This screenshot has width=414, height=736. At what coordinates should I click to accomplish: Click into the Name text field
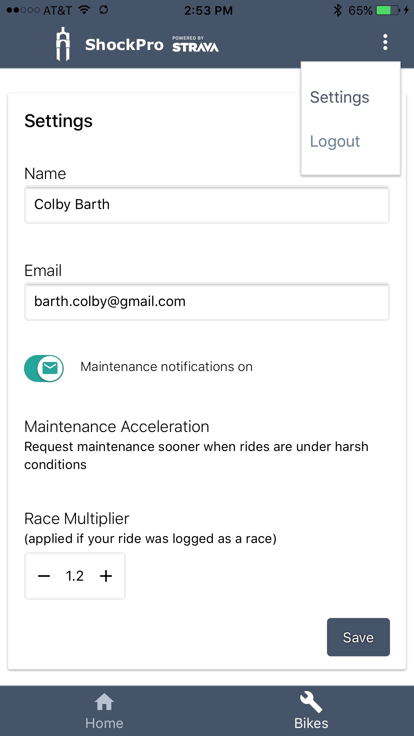[207, 205]
